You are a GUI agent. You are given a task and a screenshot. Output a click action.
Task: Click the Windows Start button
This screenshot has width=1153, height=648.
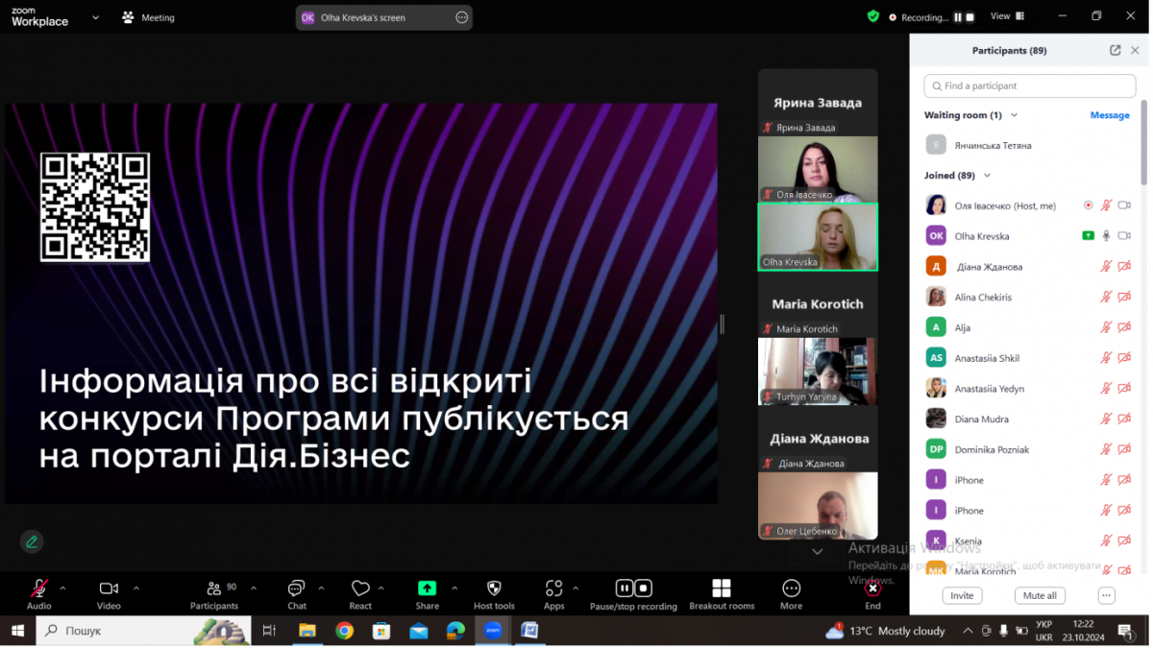17,631
